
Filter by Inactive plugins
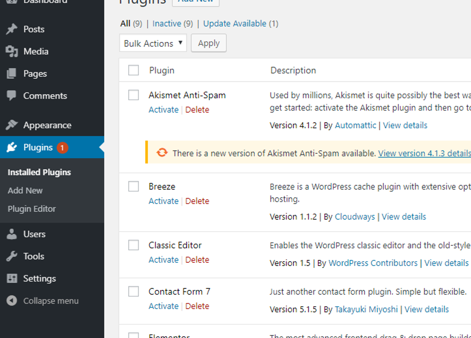[x=167, y=24]
